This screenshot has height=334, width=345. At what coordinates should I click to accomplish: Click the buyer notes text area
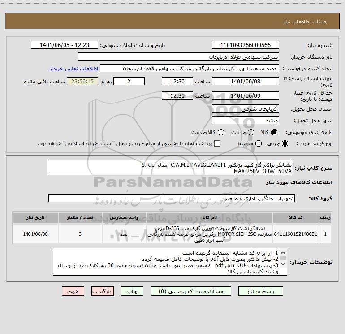click(170, 262)
